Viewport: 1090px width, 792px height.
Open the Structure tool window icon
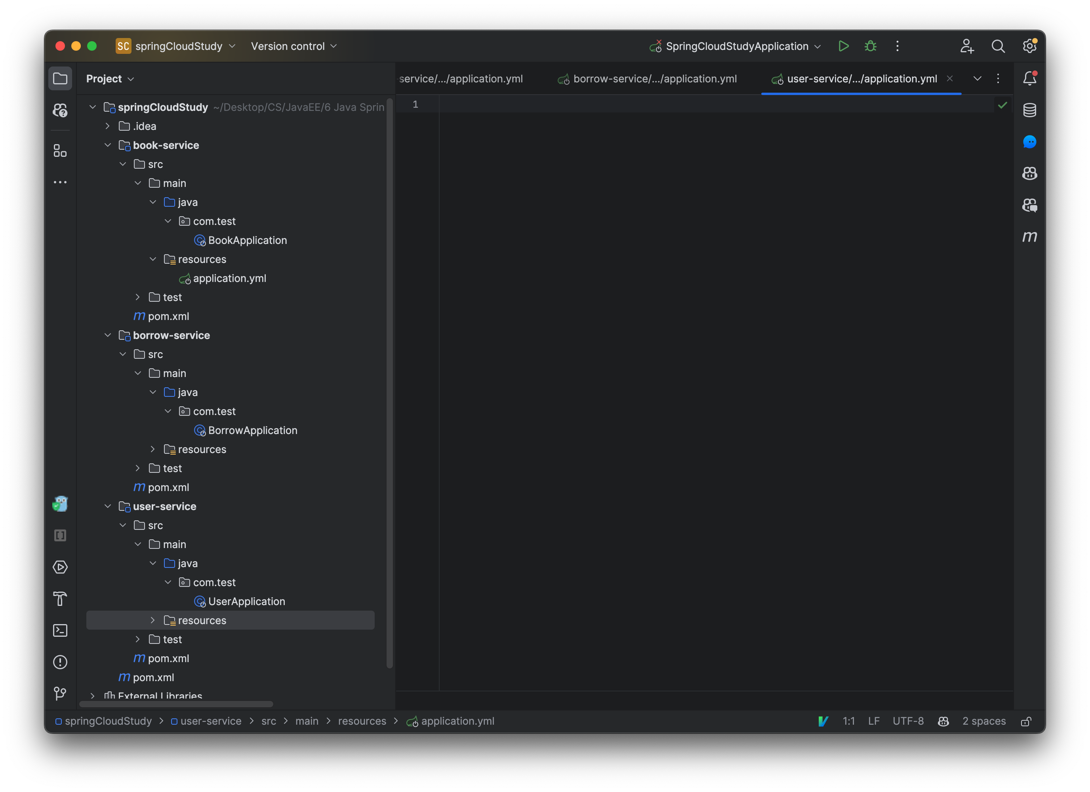pos(60,151)
